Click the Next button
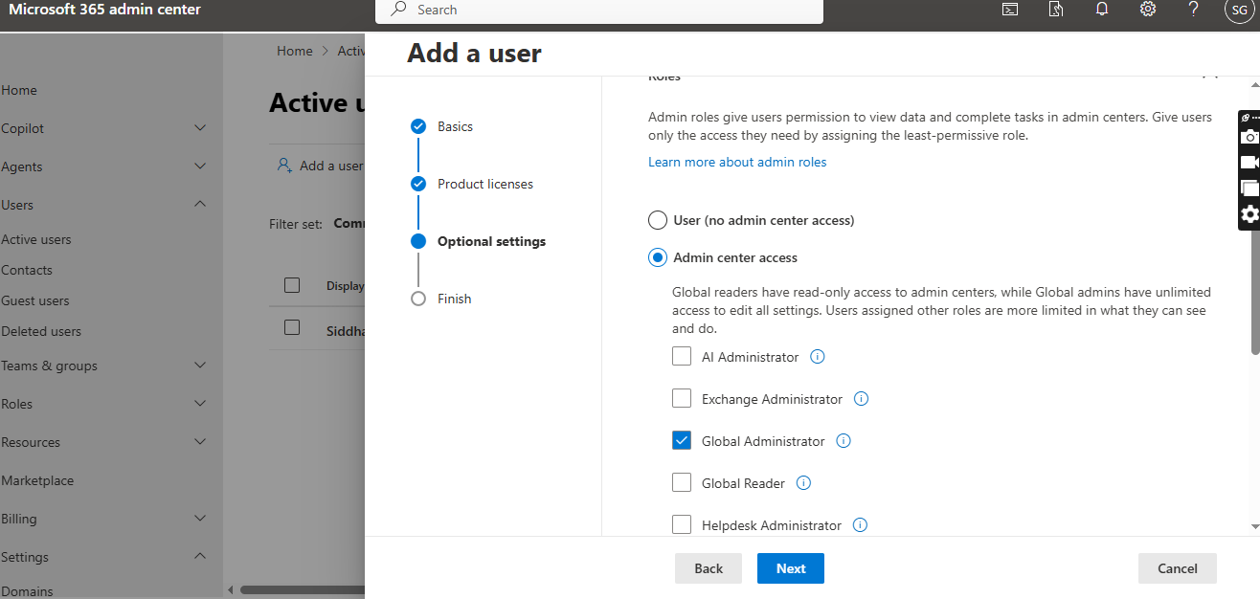 [x=790, y=568]
